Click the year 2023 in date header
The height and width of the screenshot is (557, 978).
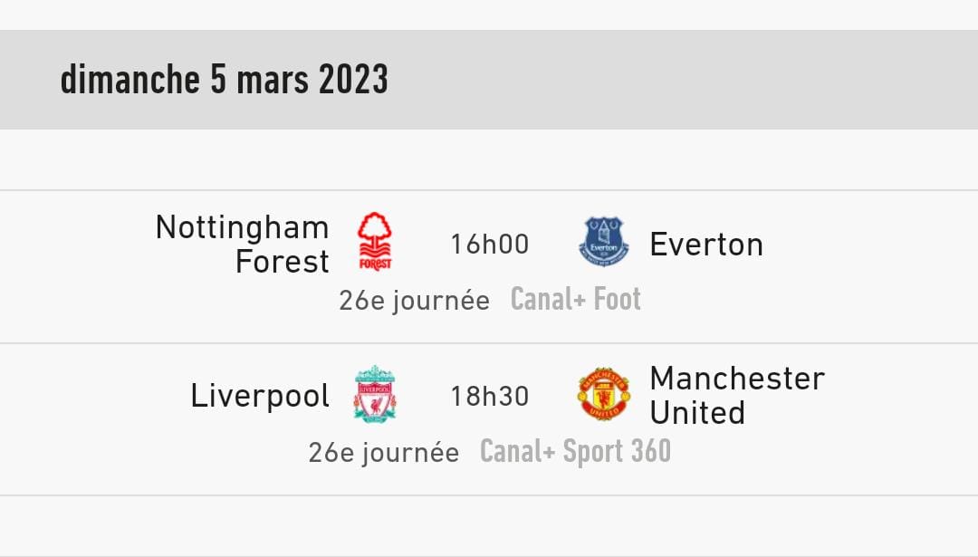pos(353,80)
